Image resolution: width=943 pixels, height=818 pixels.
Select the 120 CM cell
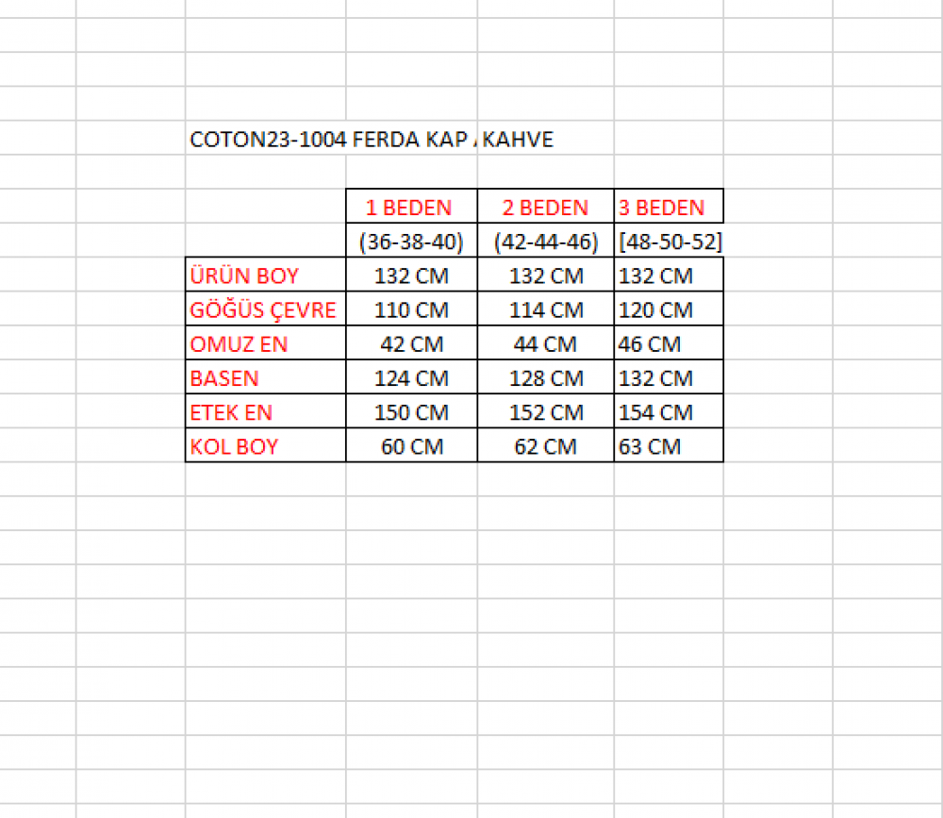pos(669,309)
